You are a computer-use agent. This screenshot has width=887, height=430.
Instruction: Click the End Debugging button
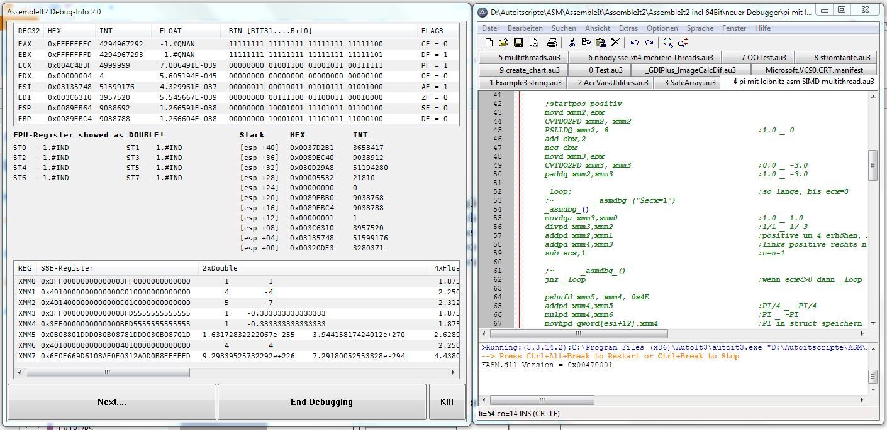coord(321,402)
